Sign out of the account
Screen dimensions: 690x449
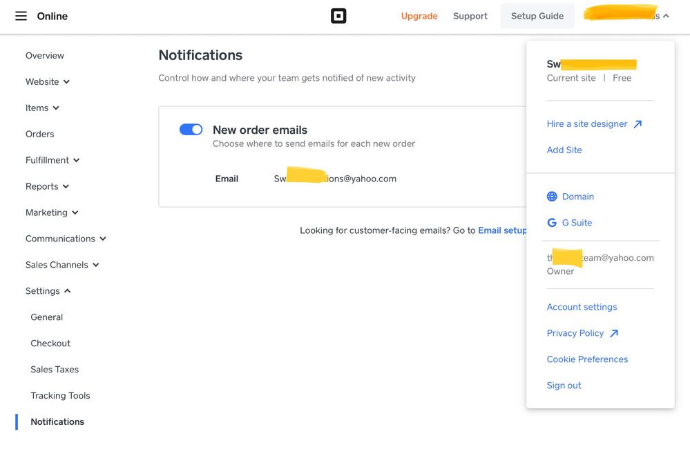[x=564, y=386]
